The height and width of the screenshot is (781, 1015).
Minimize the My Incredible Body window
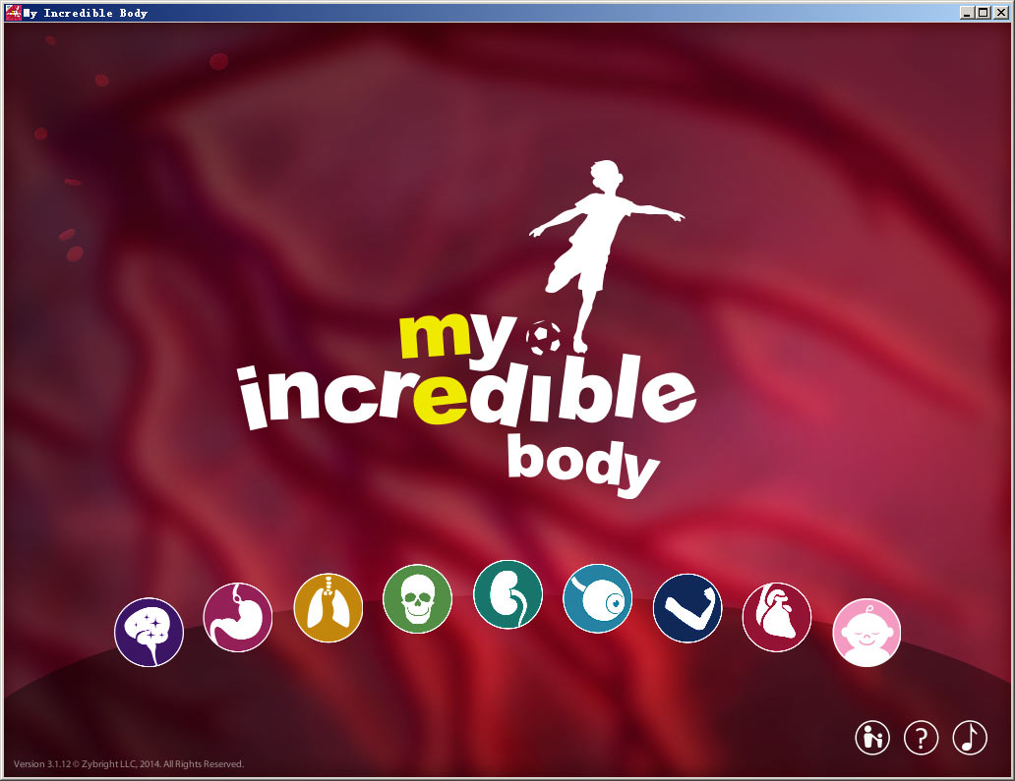click(x=967, y=13)
